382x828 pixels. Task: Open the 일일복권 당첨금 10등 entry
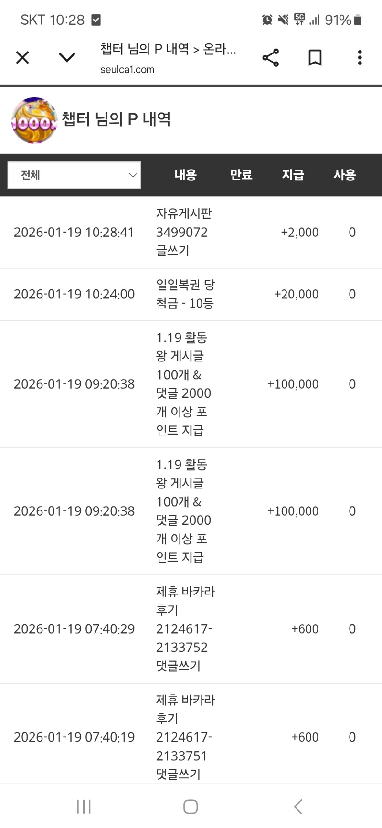coord(185,294)
